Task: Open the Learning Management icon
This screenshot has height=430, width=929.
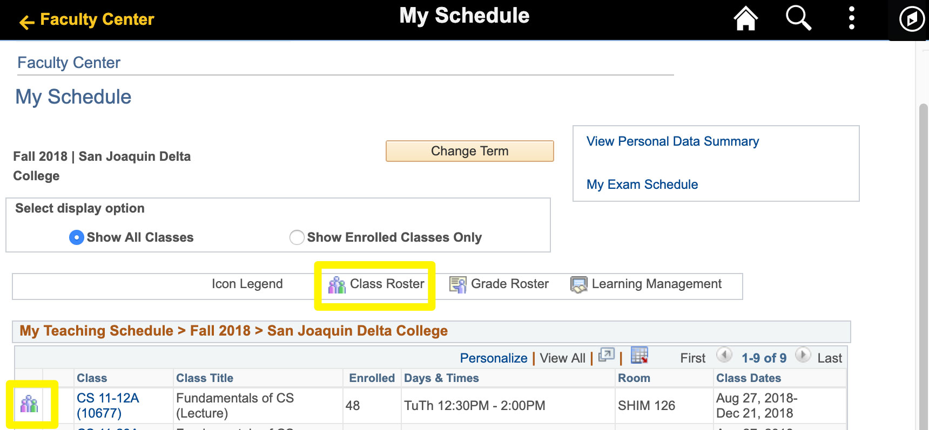Action: [578, 284]
